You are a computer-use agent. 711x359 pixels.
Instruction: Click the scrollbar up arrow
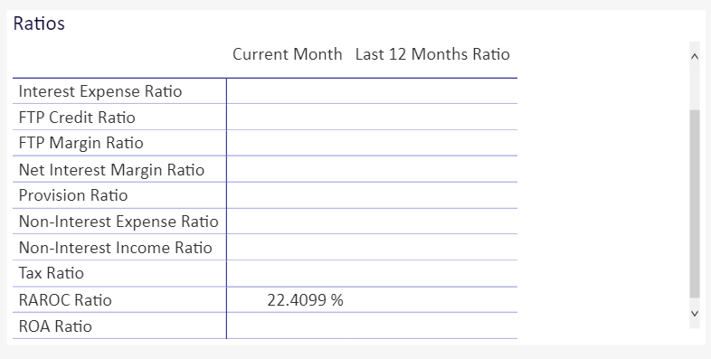[x=694, y=56]
